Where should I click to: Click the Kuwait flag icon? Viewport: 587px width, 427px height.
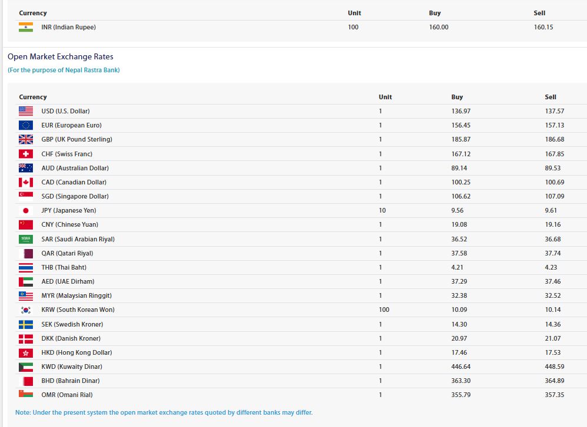[x=26, y=367]
